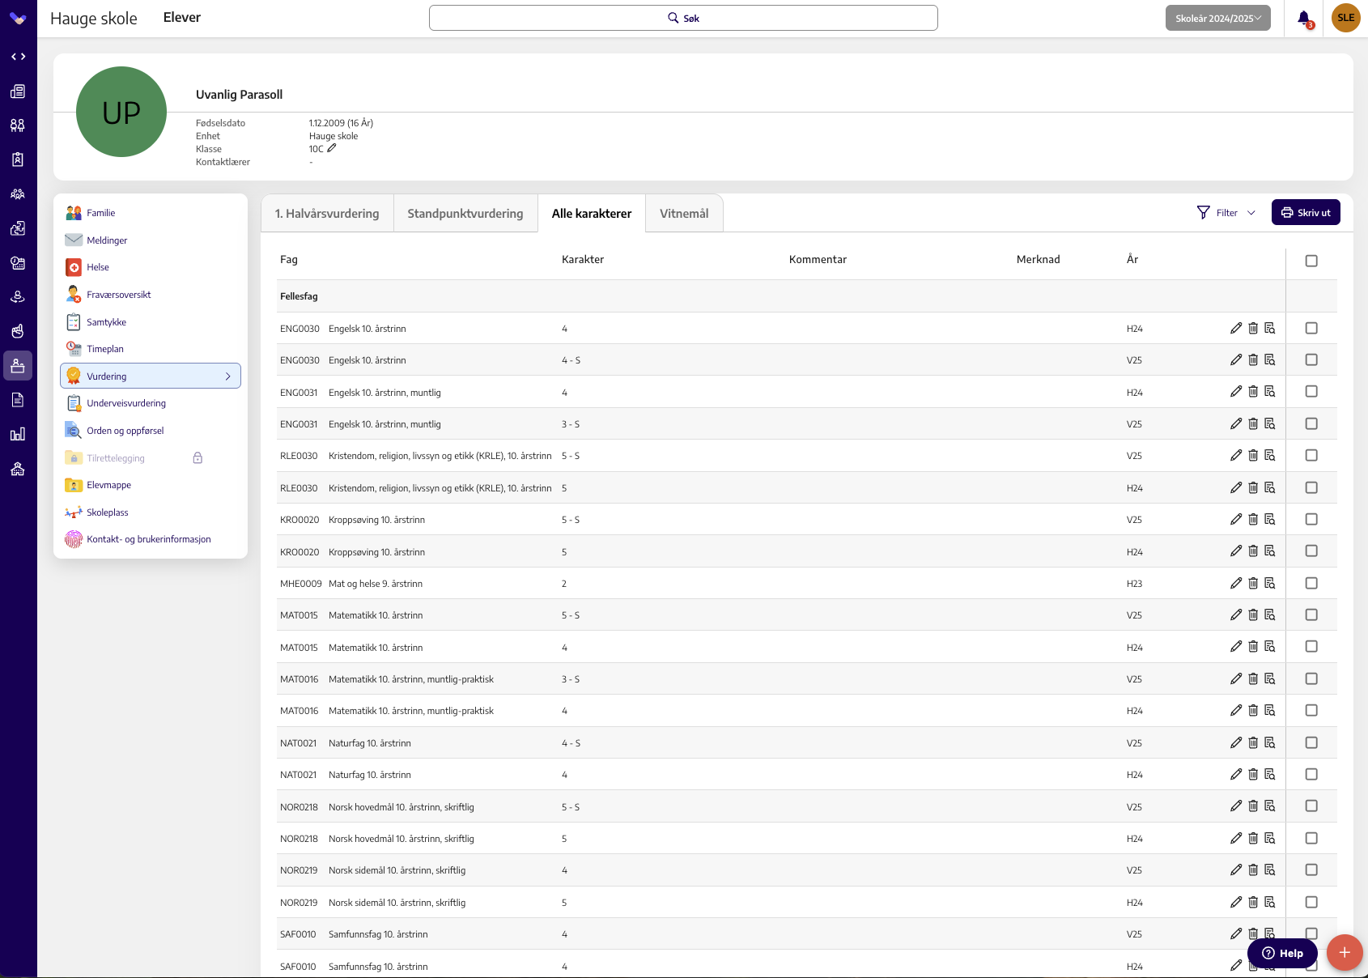Open the statistics bar chart sidebar icon
This screenshot has height=978, width=1368.
(x=18, y=434)
